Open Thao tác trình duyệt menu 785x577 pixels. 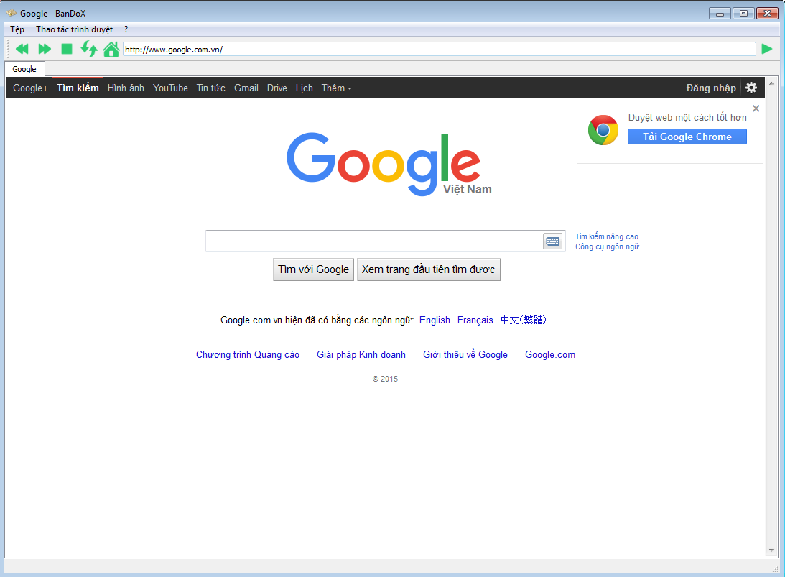(x=74, y=29)
